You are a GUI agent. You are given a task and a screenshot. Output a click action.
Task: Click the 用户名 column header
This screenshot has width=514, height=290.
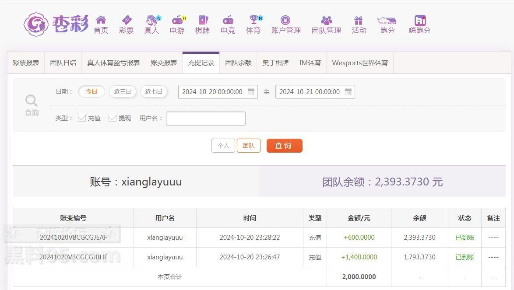pyautogui.click(x=165, y=218)
